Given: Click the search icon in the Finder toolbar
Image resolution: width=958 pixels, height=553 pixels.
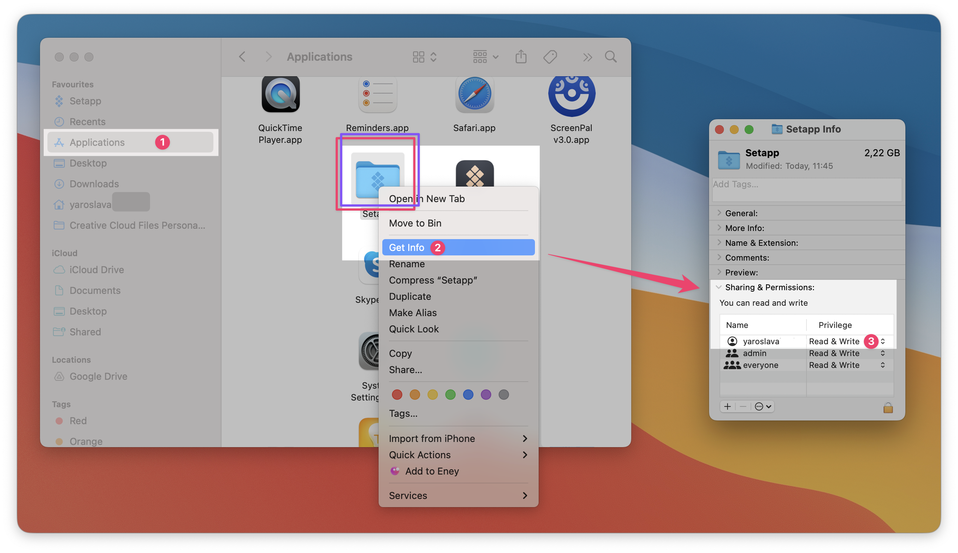Looking at the screenshot, I should click(x=611, y=57).
